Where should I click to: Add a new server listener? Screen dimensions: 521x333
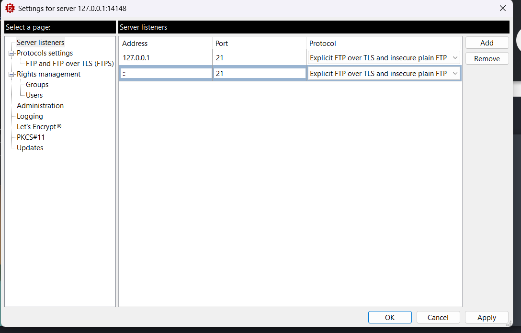pos(487,43)
